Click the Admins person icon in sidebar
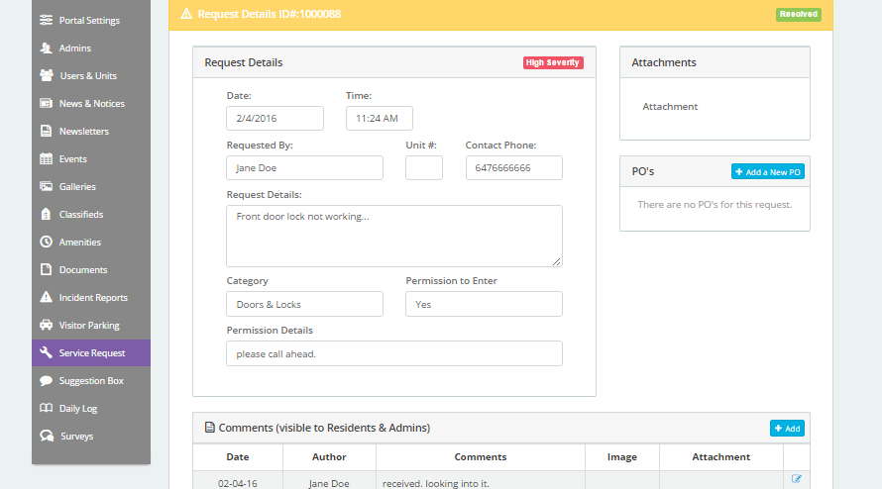Viewport: 882px width, 489px height. tap(46, 49)
